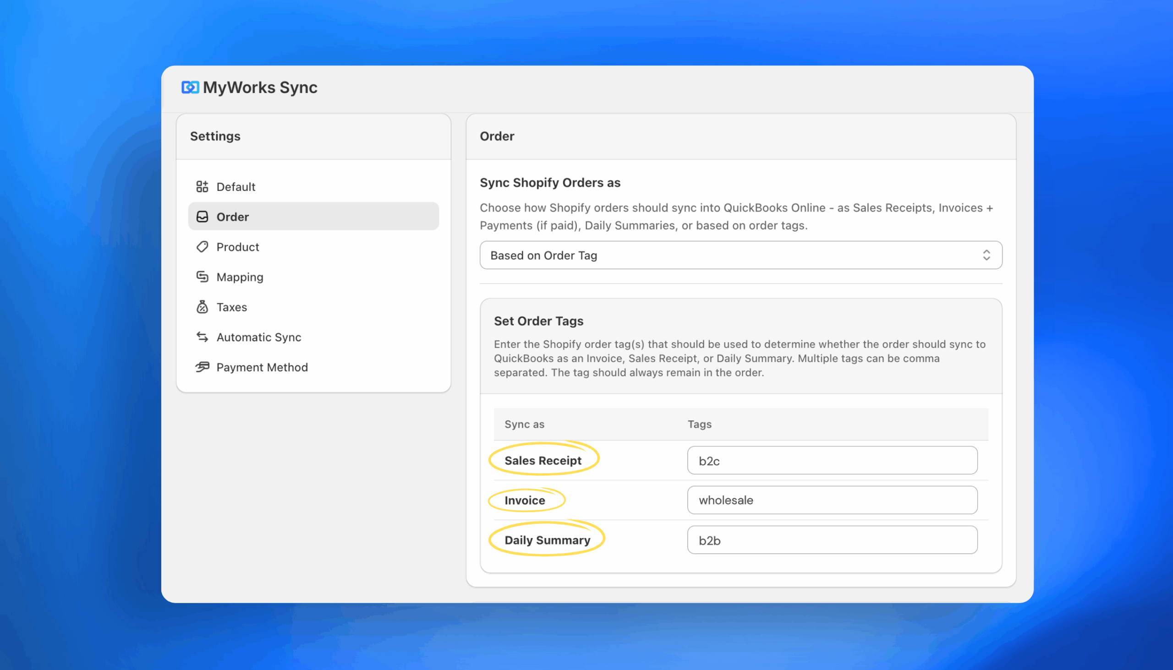Click the circled Invoice label
The height and width of the screenshot is (670, 1173).
tap(525, 500)
